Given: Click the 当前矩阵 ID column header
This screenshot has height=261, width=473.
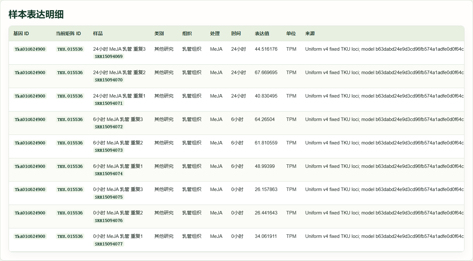Looking at the screenshot, I should [68, 34].
